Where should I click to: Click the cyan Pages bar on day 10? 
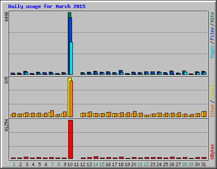(x=71, y=58)
